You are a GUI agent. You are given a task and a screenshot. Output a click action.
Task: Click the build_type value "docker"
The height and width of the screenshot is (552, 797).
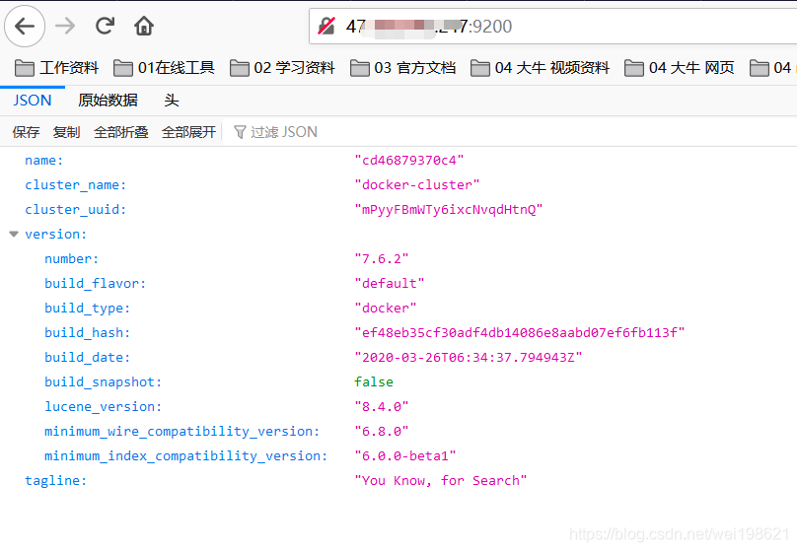tap(386, 309)
